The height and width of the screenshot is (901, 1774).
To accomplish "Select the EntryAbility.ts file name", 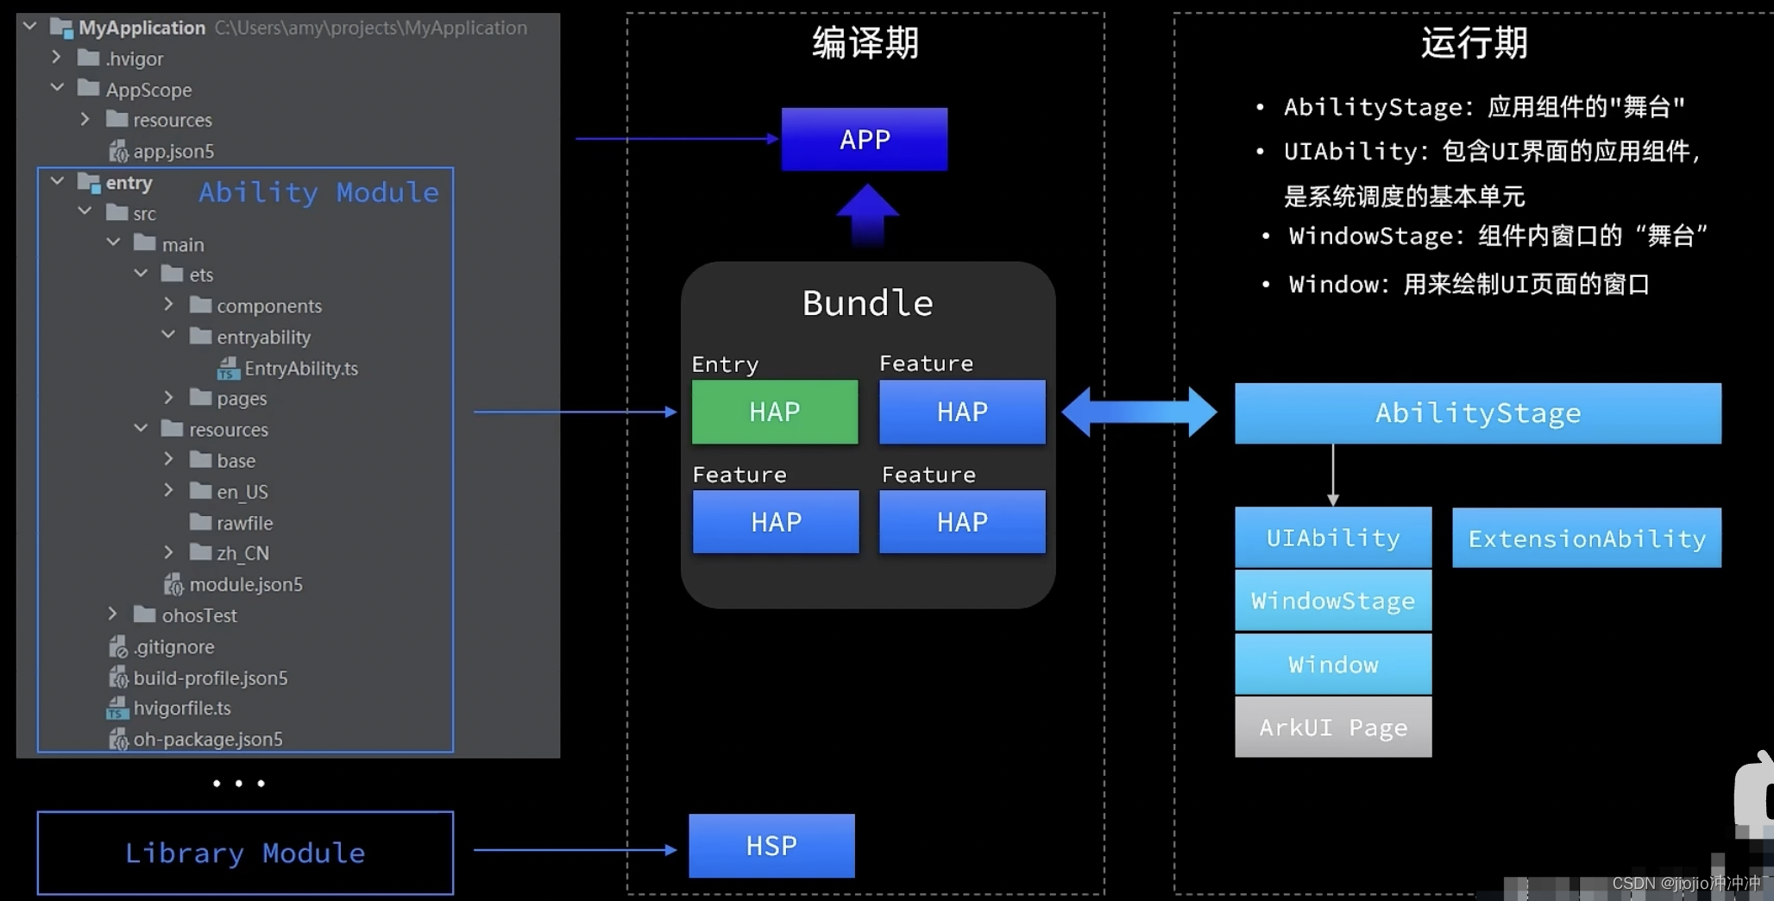I will (301, 369).
